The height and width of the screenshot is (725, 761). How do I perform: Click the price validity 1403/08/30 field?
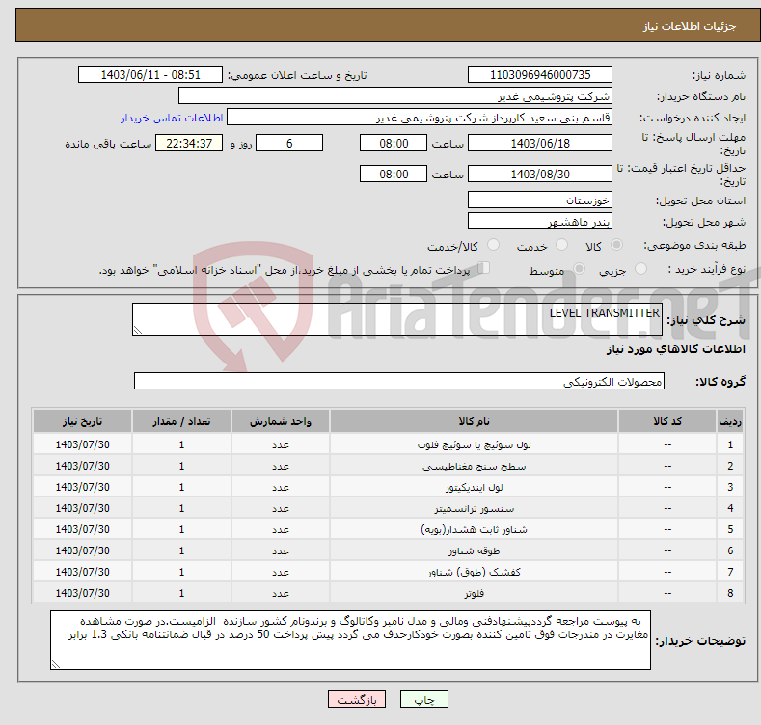(540, 174)
